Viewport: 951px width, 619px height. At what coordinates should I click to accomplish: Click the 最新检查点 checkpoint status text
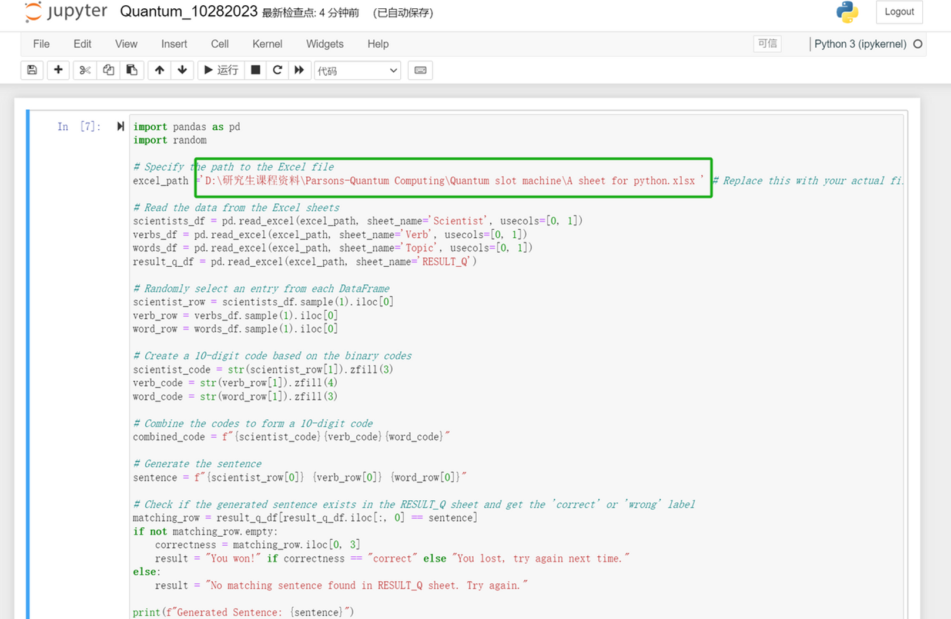point(310,13)
